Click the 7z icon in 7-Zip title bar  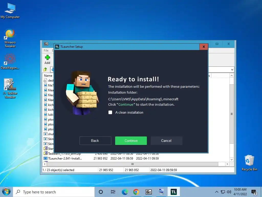46,44
